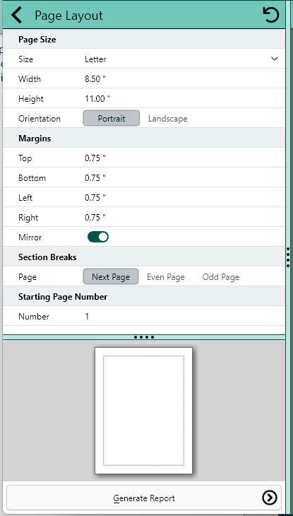
Task: Click the Page Layout title text
Action: 68,16
